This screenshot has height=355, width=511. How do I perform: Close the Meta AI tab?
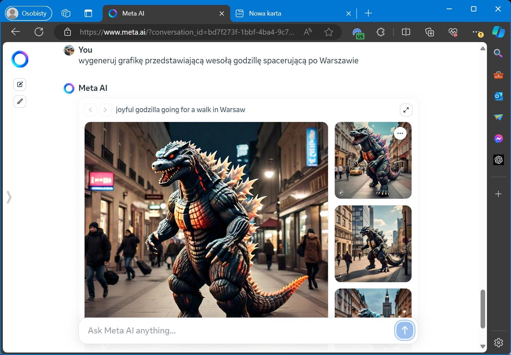pyautogui.click(x=222, y=13)
